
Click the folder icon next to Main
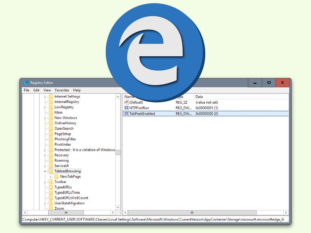pos(51,113)
